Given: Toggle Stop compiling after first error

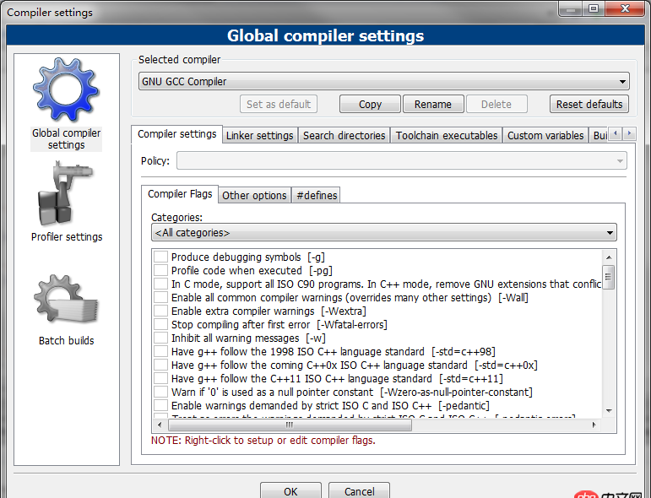Looking at the screenshot, I should (x=160, y=324).
